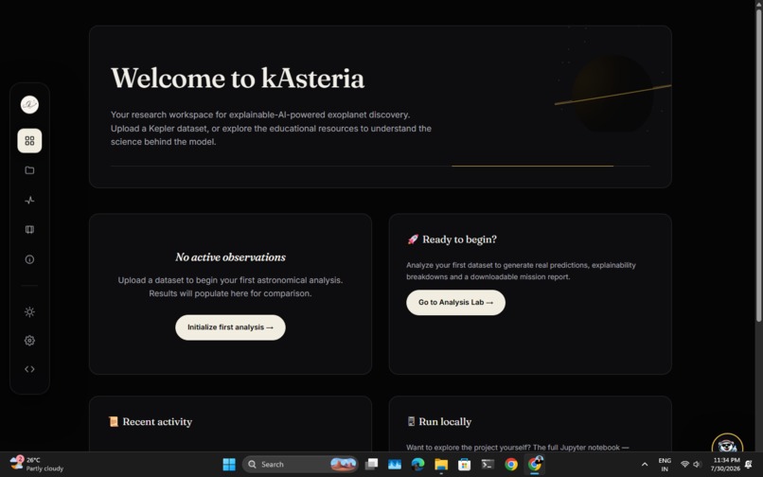Viewport: 763px width, 477px height.
Task: Open the clock showing 11:34 PM
Action: pyautogui.click(x=726, y=465)
